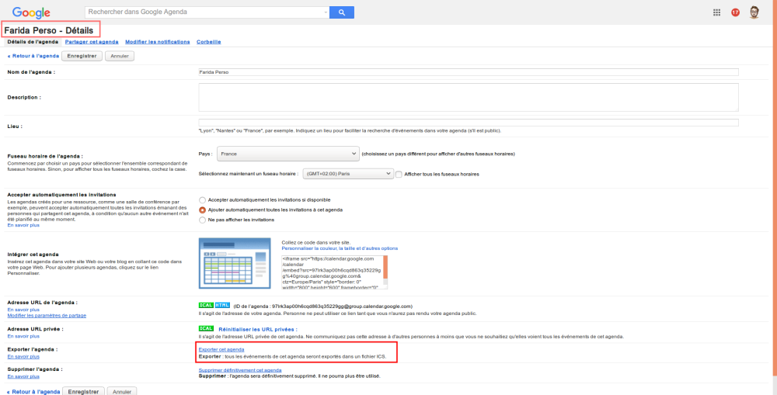This screenshot has width=777, height=395.
Task: Click bottom 'Retour à l'agenda' link
Action: tap(34, 392)
